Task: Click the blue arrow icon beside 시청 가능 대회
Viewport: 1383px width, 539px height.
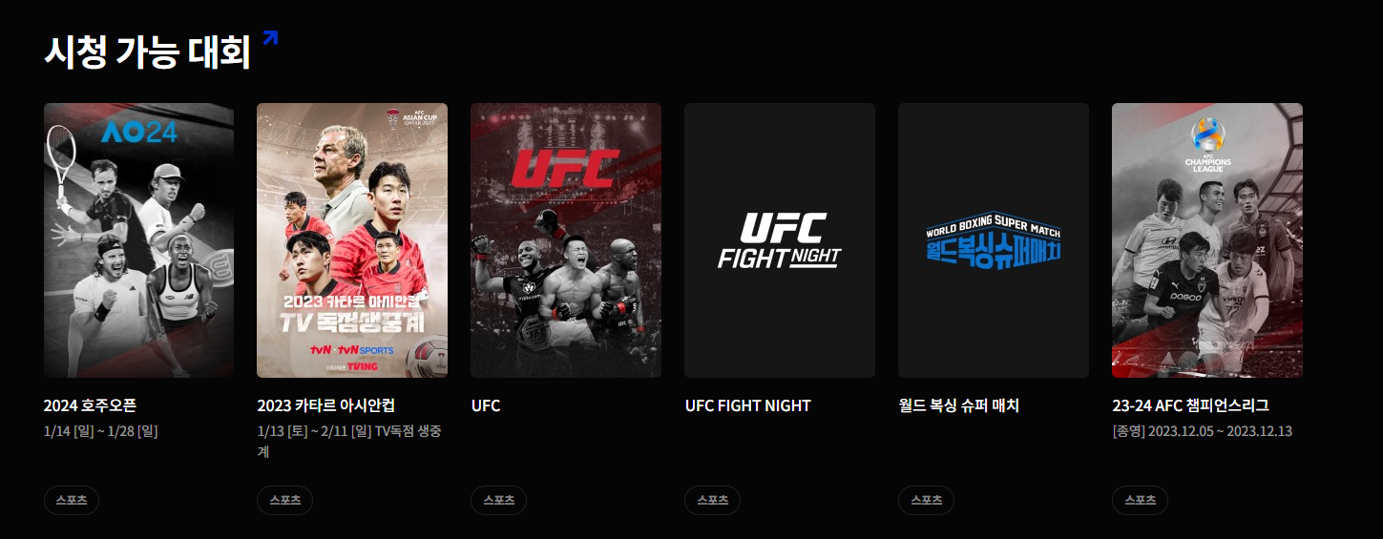Action: click(270, 38)
